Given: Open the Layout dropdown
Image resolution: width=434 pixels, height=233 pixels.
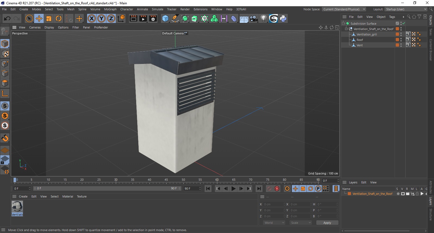Looking at the screenshot, I should pyautogui.click(x=406, y=9).
